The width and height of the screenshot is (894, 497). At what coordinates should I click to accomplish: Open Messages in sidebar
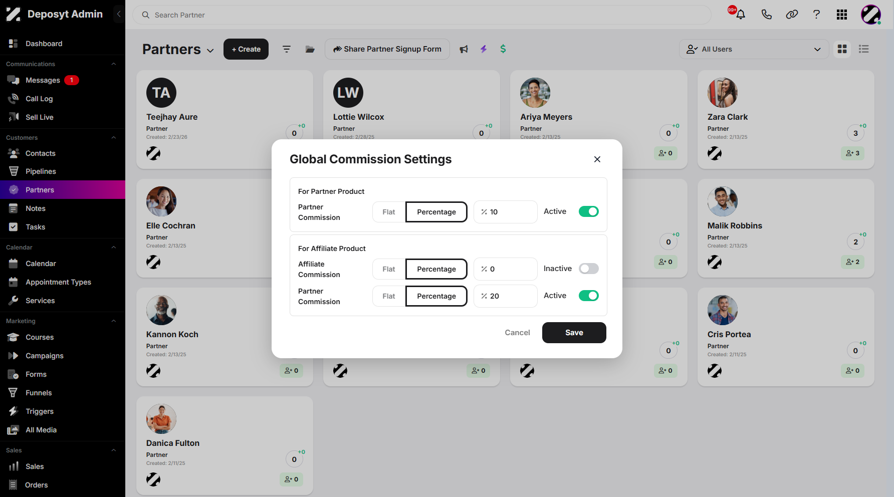pos(63,80)
